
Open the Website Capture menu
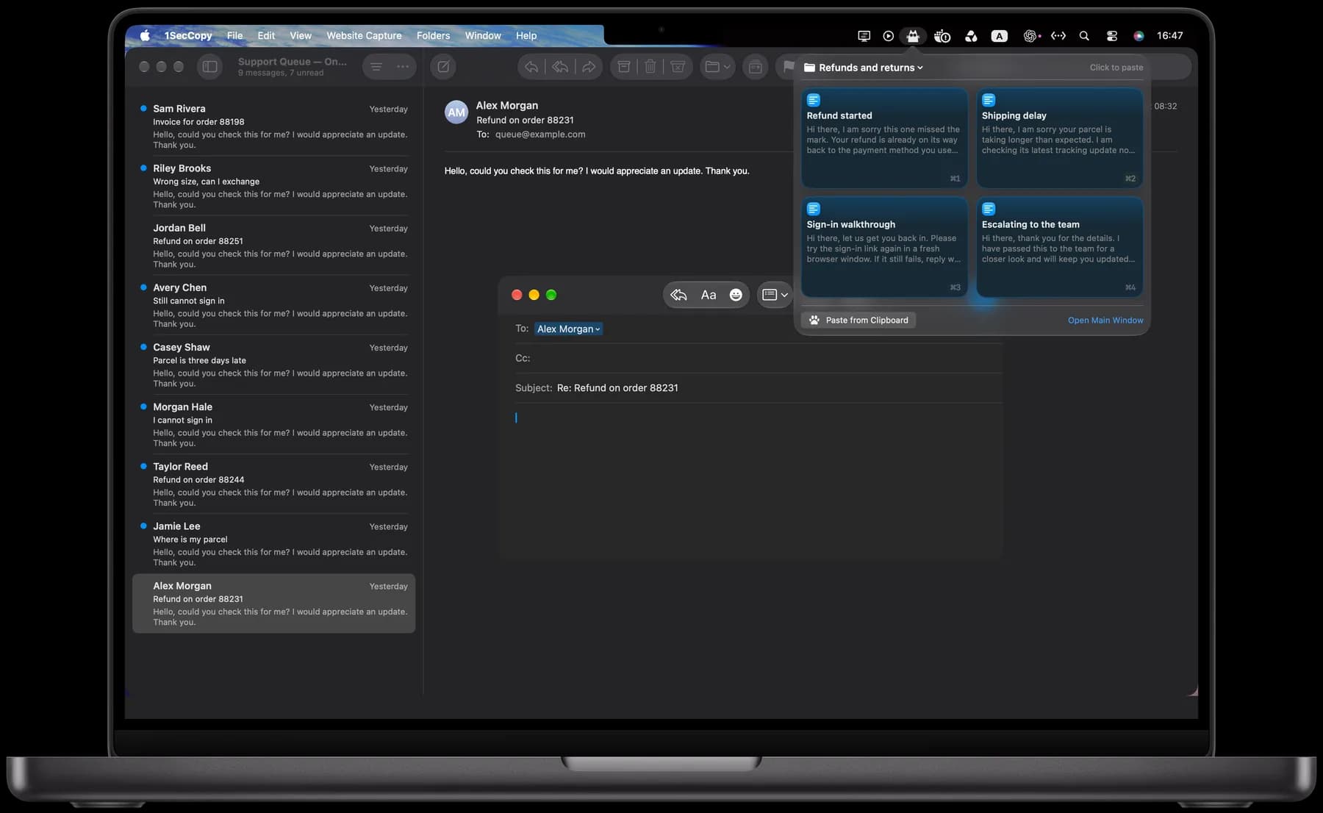point(364,35)
